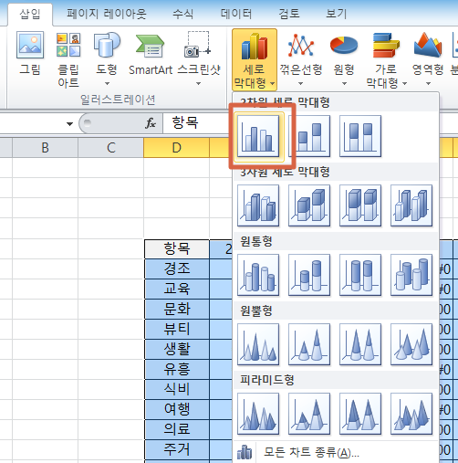Expand the 꺾은선형 dropdown arrow
This screenshot has width=458, height=463.
pyautogui.click(x=300, y=83)
